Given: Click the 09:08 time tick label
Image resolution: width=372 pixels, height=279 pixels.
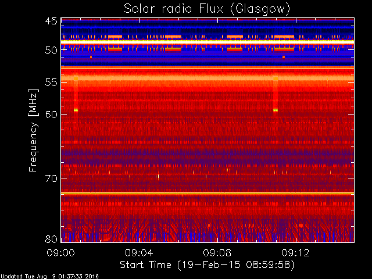Looking at the screenshot, I should tap(217, 253).
